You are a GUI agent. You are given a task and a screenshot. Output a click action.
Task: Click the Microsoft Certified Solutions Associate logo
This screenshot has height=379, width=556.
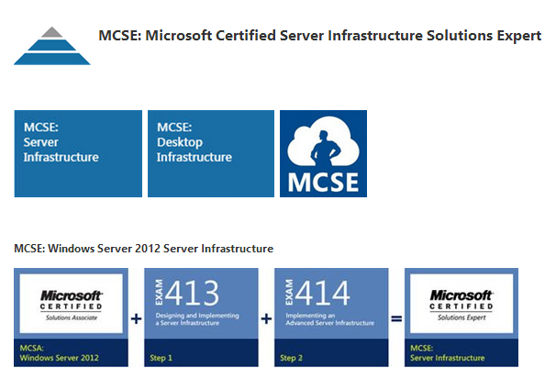tap(71, 304)
